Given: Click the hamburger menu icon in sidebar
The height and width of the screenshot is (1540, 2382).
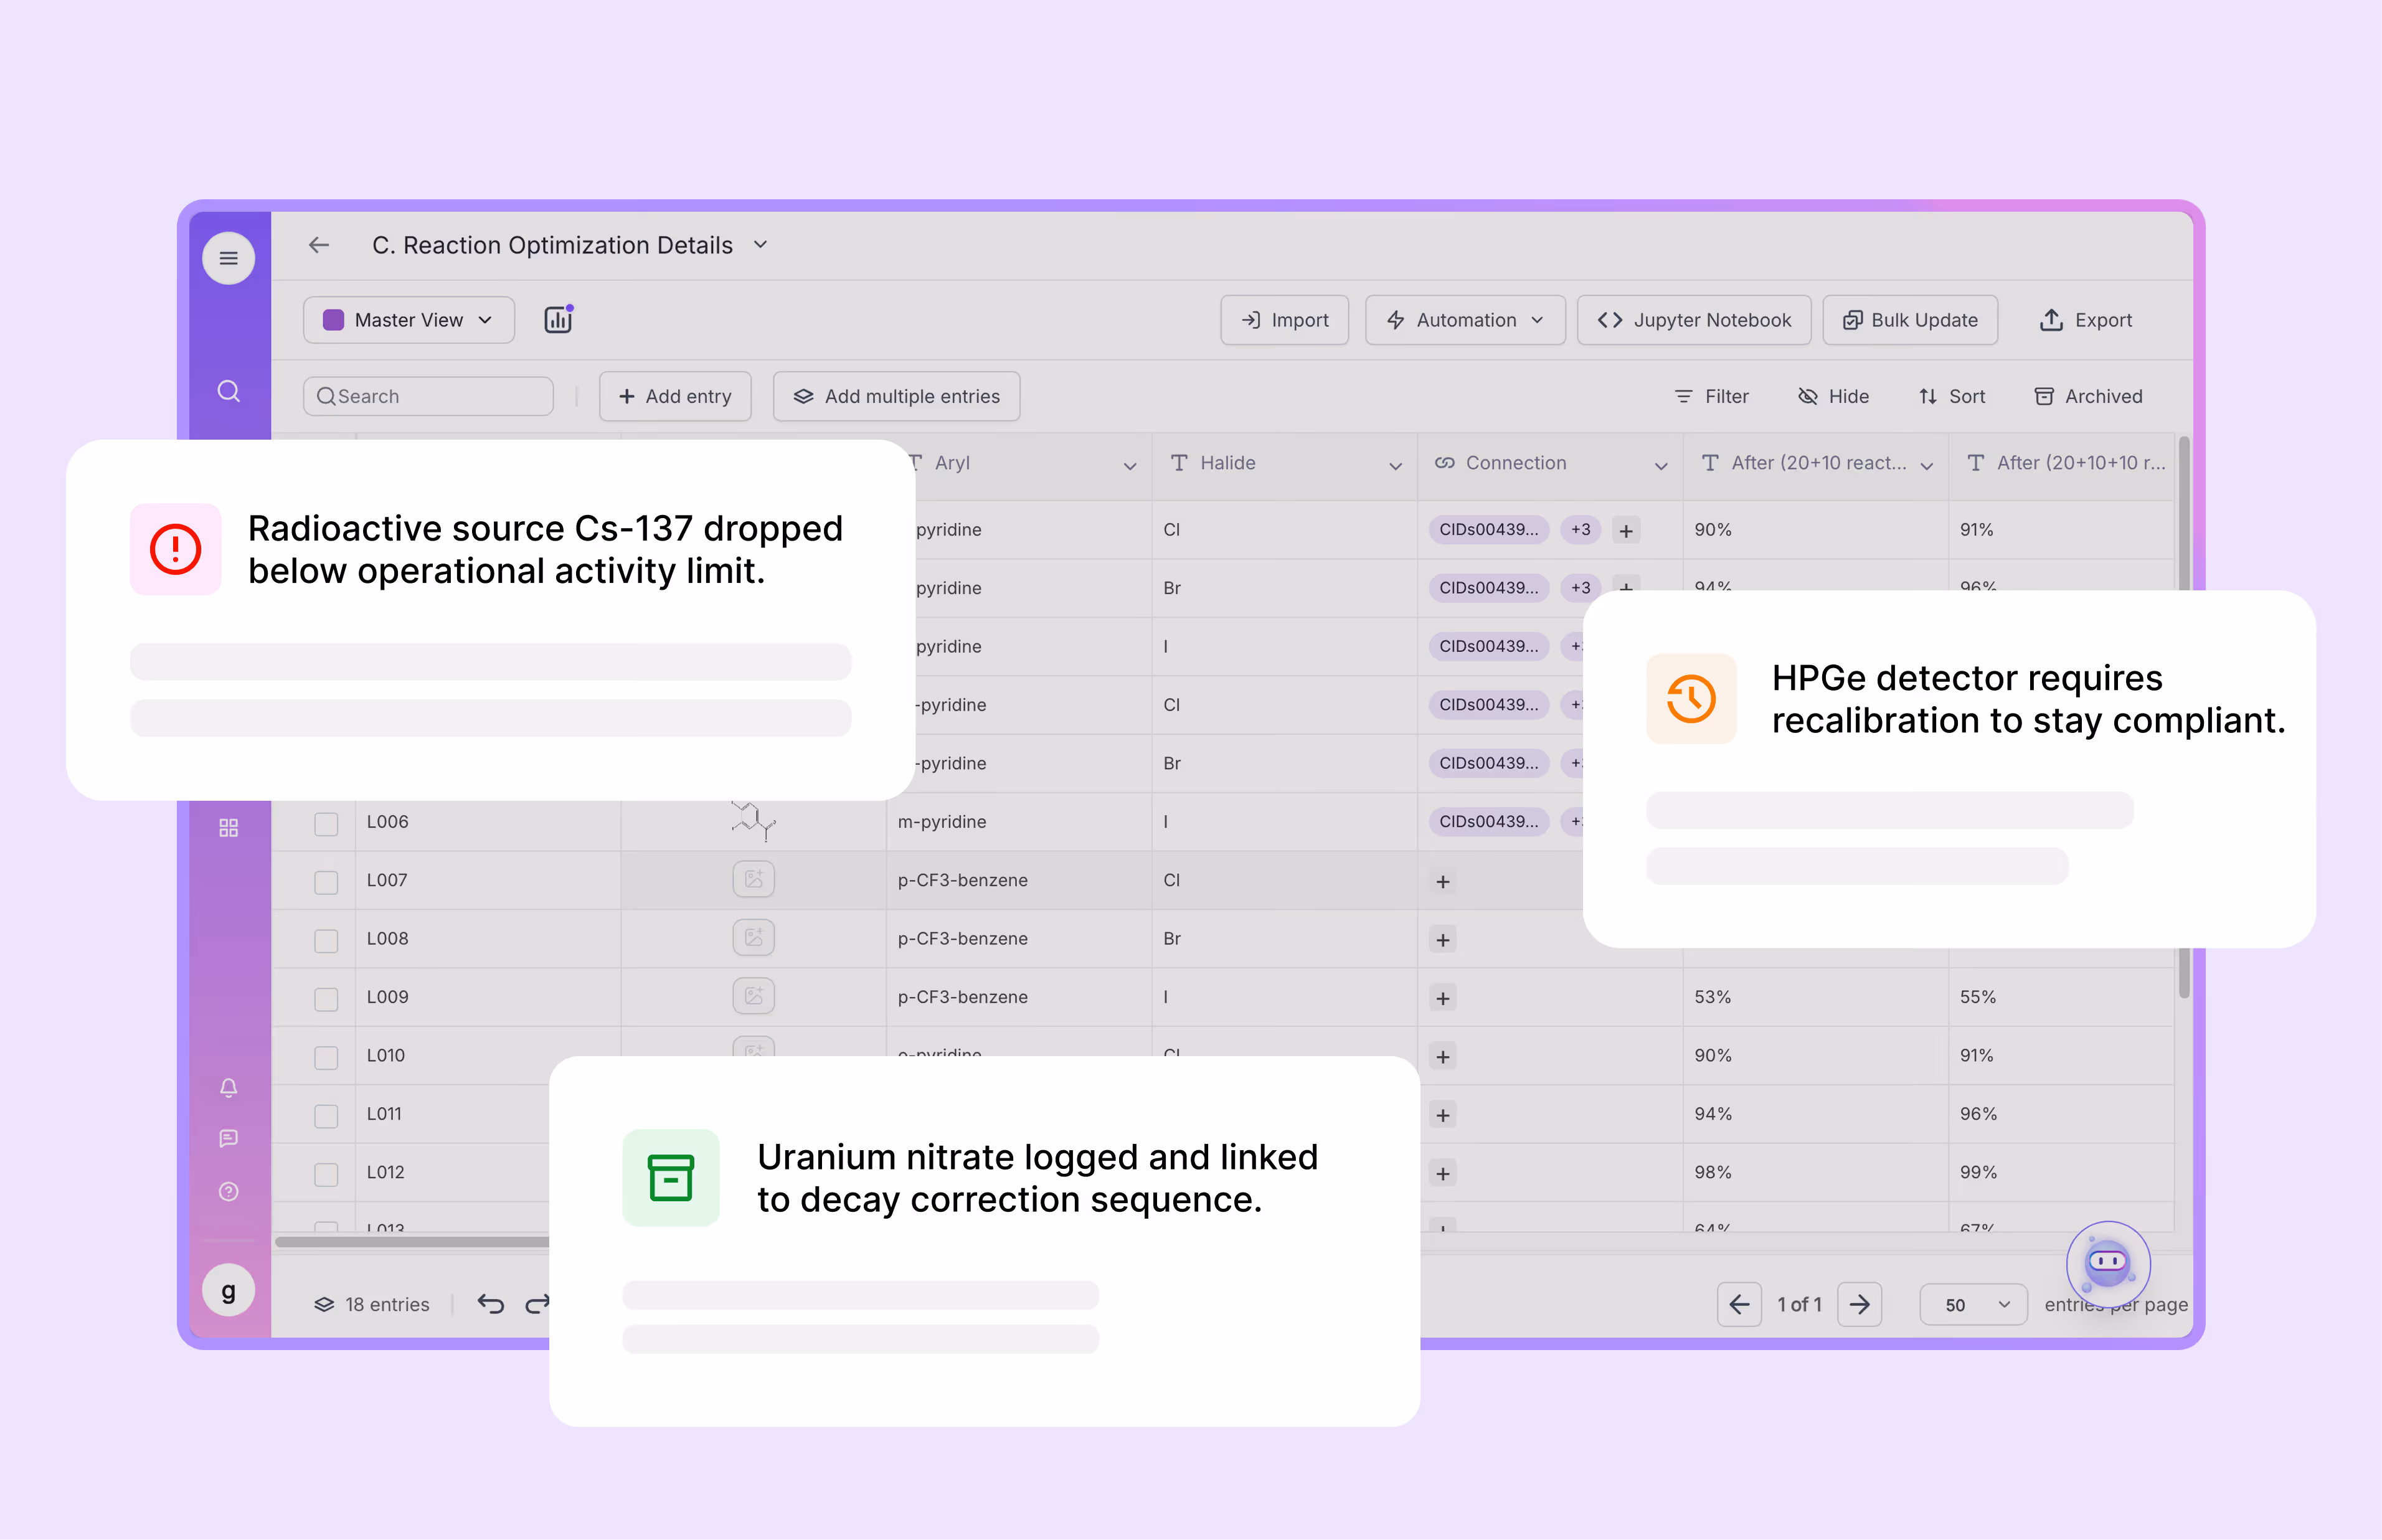Looking at the screenshot, I should click(228, 258).
